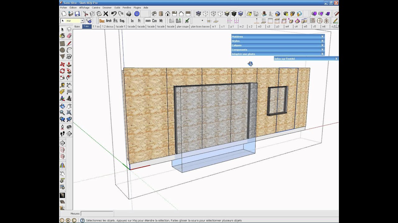Screen dimensions: 398x223
Task: Switch to the '1.2 dessus' scene tab
Action: [x=108, y=27]
